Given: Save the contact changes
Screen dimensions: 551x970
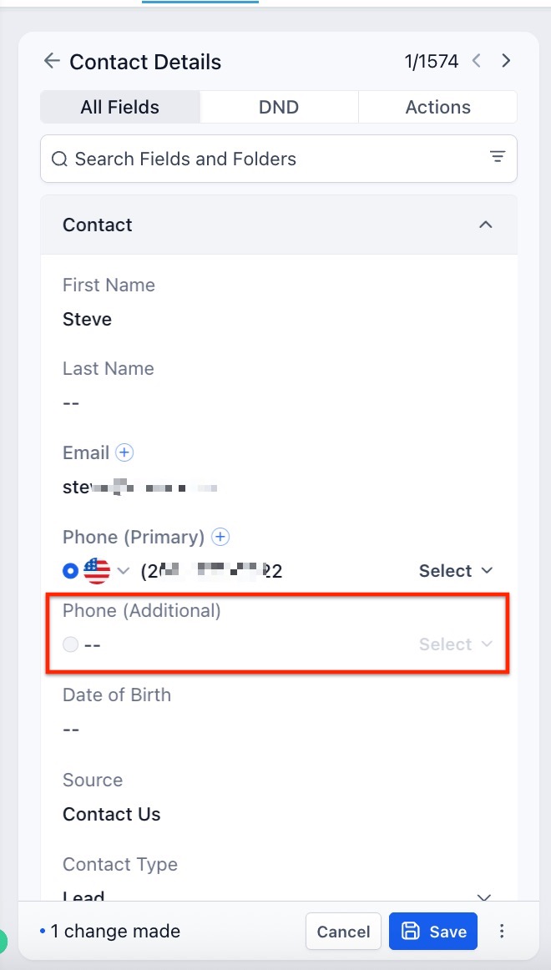Looking at the screenshot, I should 433,931.
